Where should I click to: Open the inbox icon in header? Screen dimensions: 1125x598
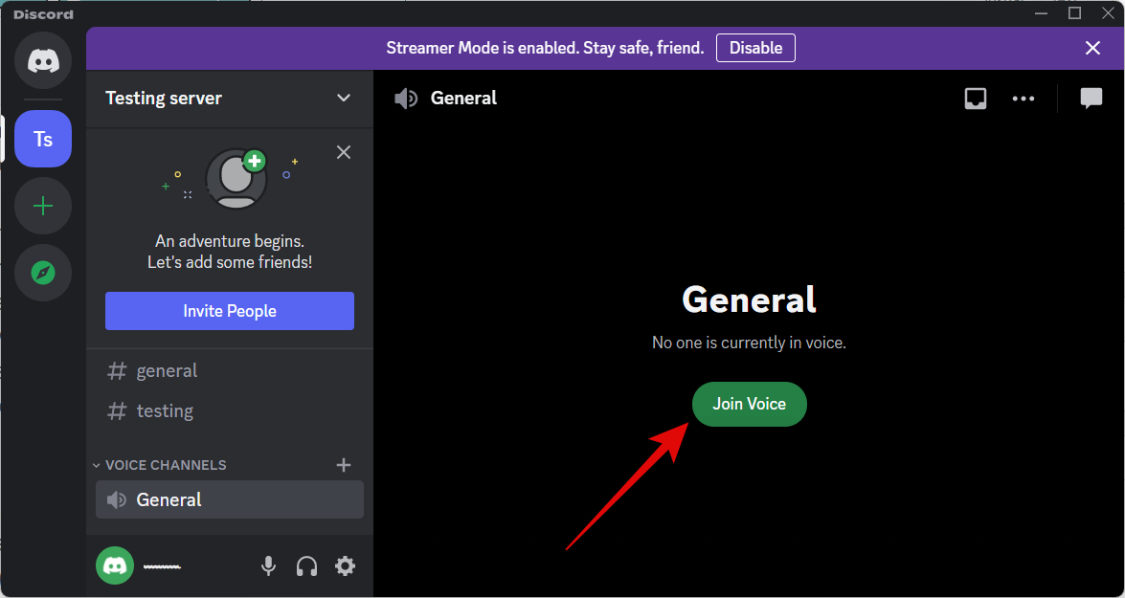point(975,99)
